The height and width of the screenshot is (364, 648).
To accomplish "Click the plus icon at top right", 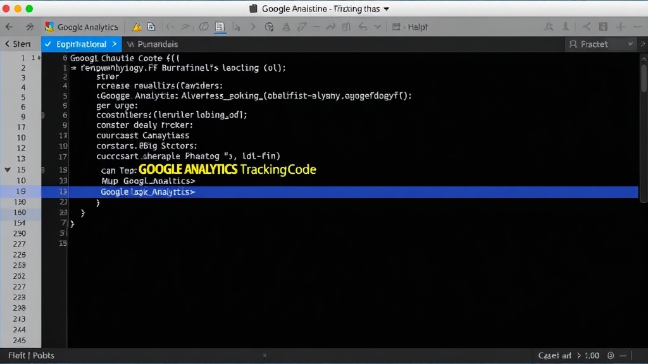I will tap(620, 27).
